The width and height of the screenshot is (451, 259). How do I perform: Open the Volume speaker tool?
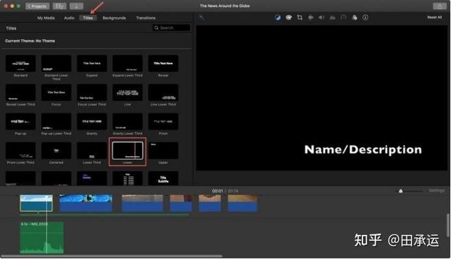pyautogui.click(x=321, y=18)
